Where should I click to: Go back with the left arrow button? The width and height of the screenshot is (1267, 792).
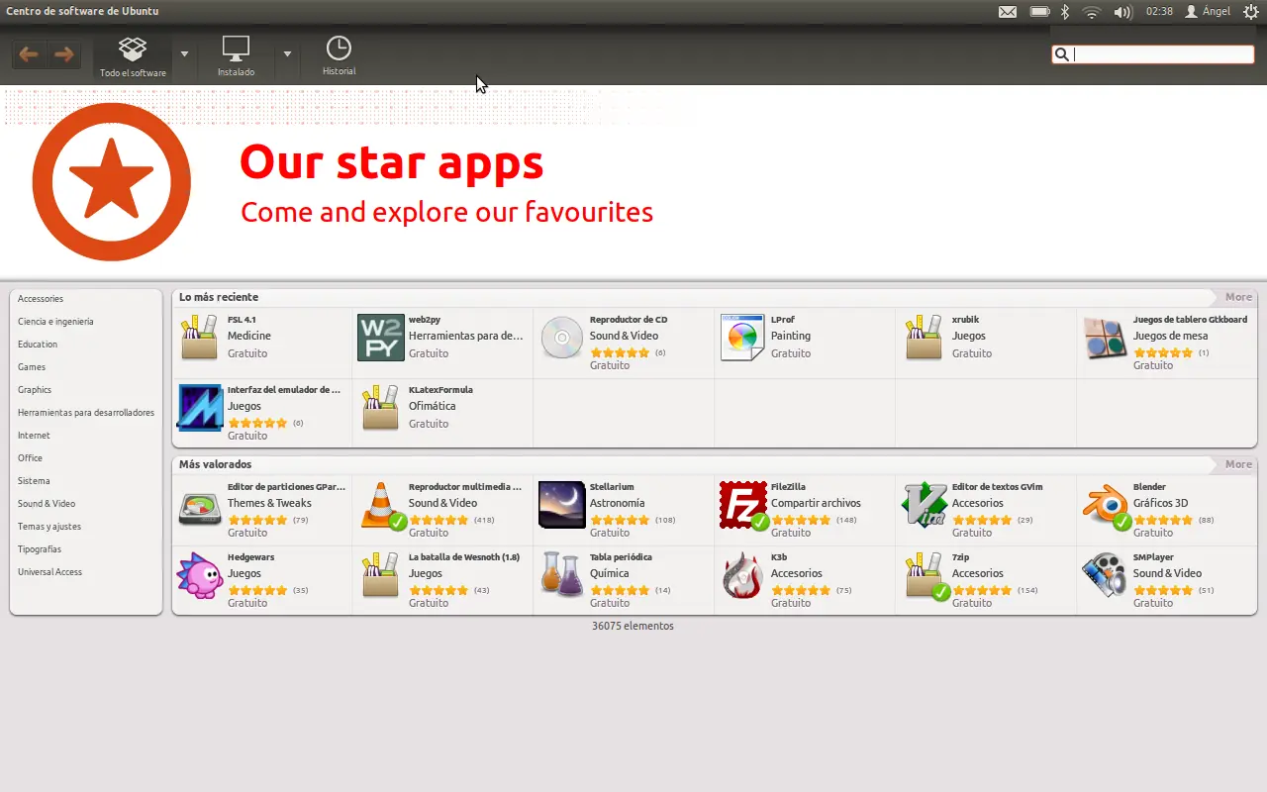point(29,54)
